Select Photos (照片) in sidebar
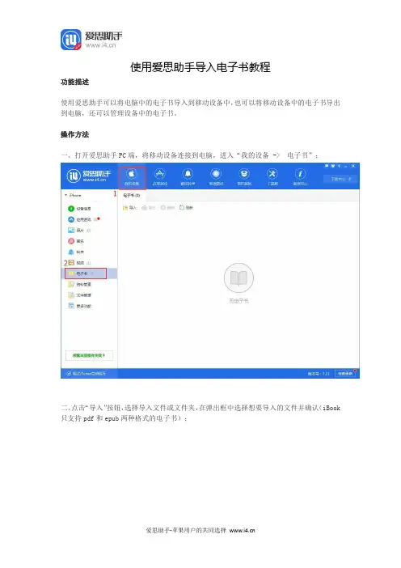 tap(79, 231)
